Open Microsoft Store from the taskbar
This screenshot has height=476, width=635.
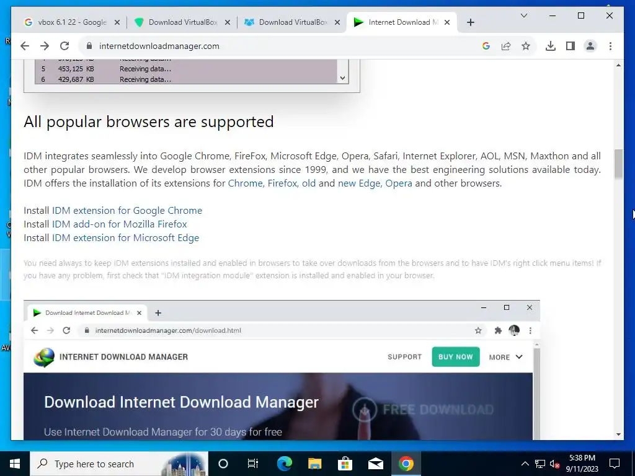point(345,464)
